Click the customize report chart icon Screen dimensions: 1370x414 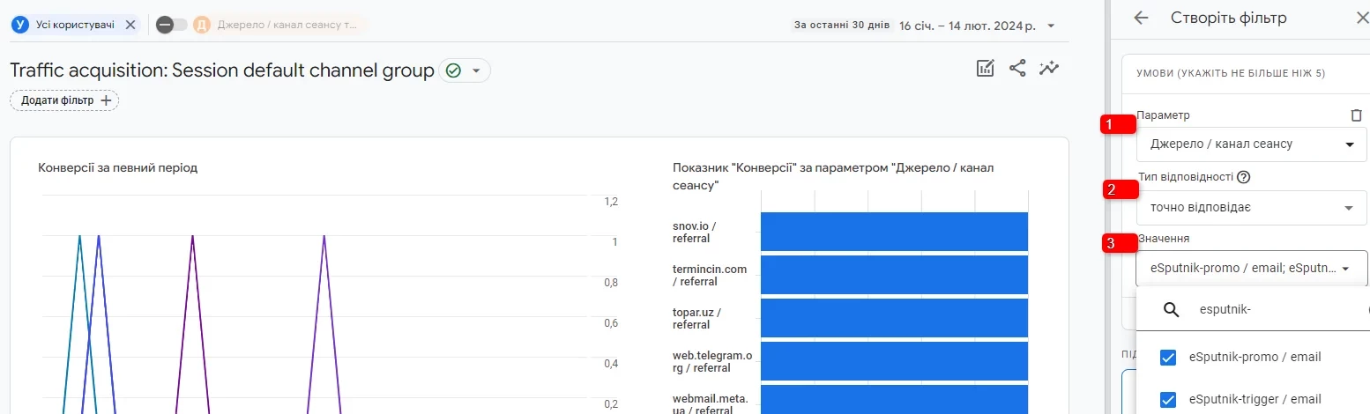tap(986, 69)
